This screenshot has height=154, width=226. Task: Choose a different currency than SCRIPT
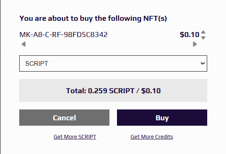pos(113,63)
